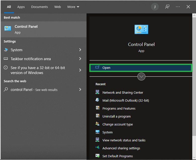Screen dimensions: 196x160
Task: Switch to the Apps tab
Action: pos(21,7)
